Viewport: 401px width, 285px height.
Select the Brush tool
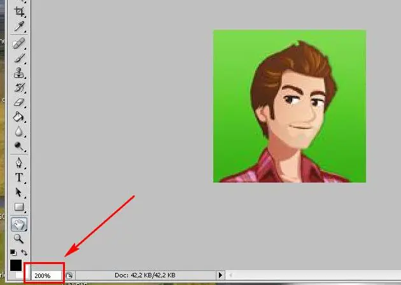coord(19,59)
